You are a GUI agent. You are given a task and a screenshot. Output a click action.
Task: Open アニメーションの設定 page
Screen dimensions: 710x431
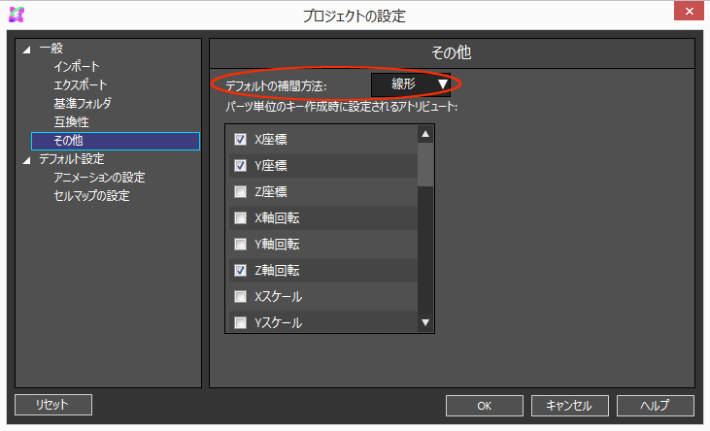point(100,178)
